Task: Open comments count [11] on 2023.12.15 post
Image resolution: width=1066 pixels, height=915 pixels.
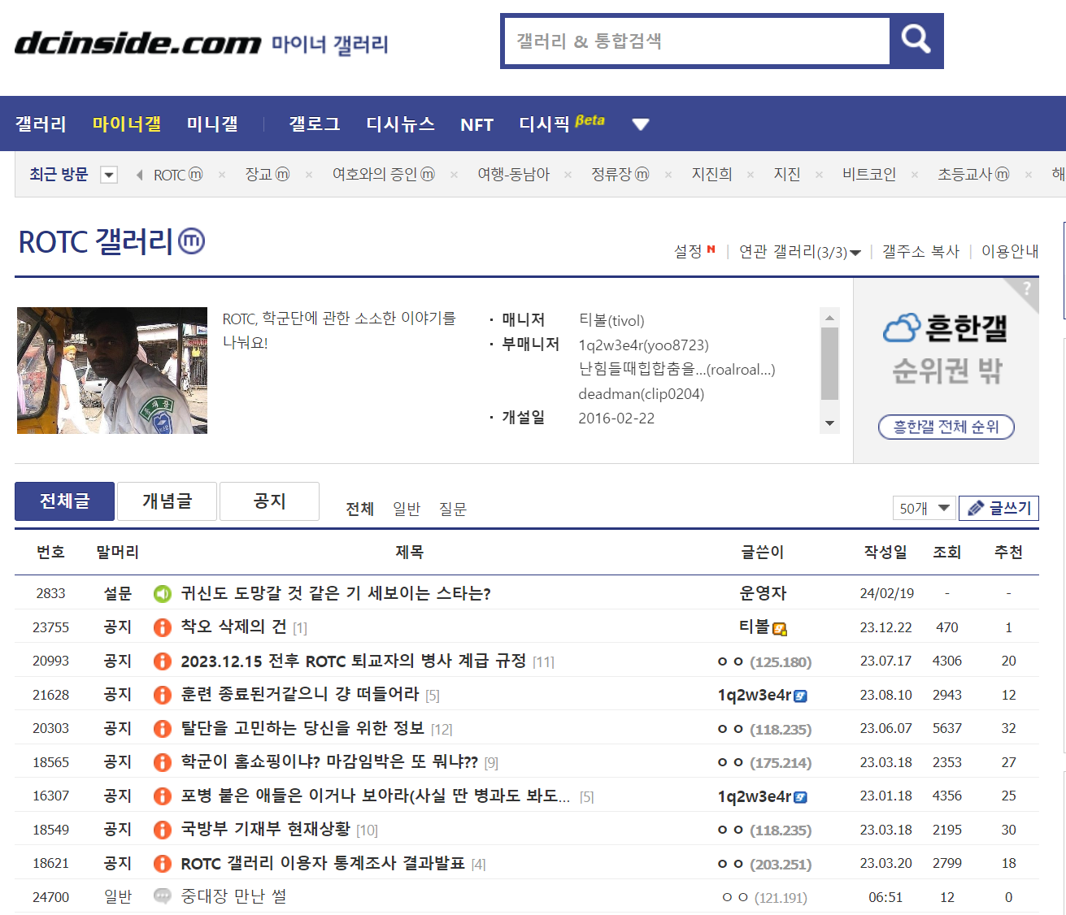Action: click(544, 662)
